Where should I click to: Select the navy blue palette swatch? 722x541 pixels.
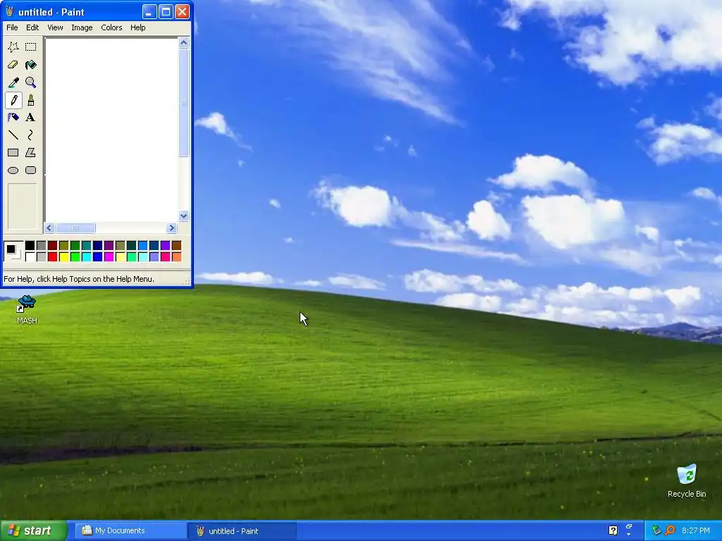pyautogui.click(x=97, y=246)
